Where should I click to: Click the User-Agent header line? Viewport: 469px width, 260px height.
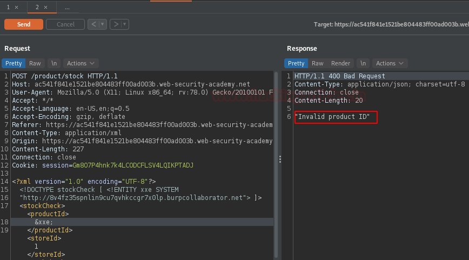coord(143,92)
